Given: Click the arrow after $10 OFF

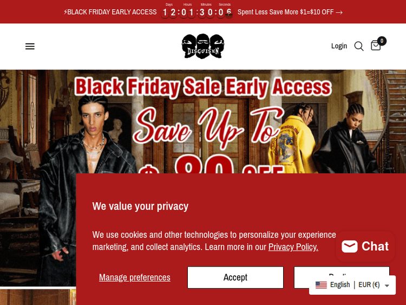Looking at the screenshot, I should tap(339, 12).
